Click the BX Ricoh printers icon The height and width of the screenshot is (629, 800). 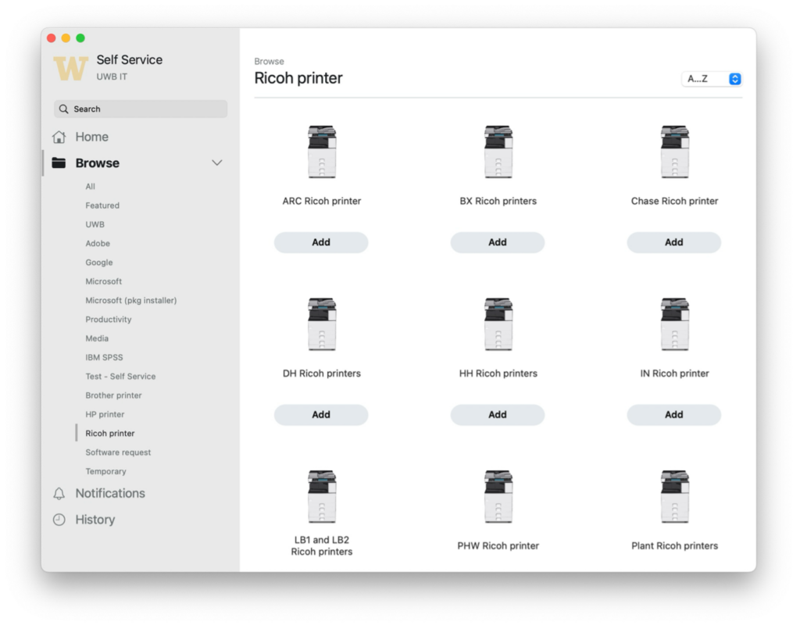pos(498,152)
